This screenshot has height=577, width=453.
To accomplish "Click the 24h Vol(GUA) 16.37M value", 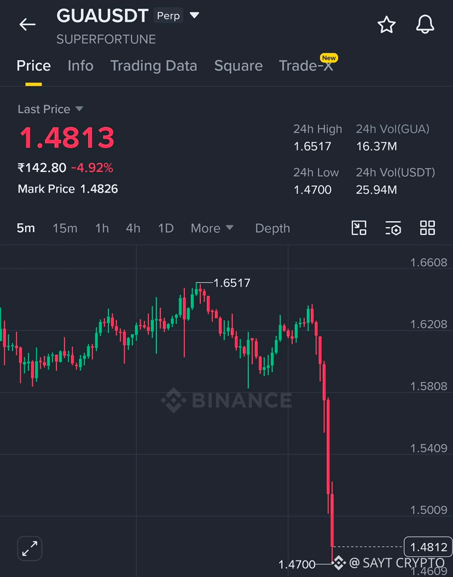I will pyautogui.click(x=376, y=147).
